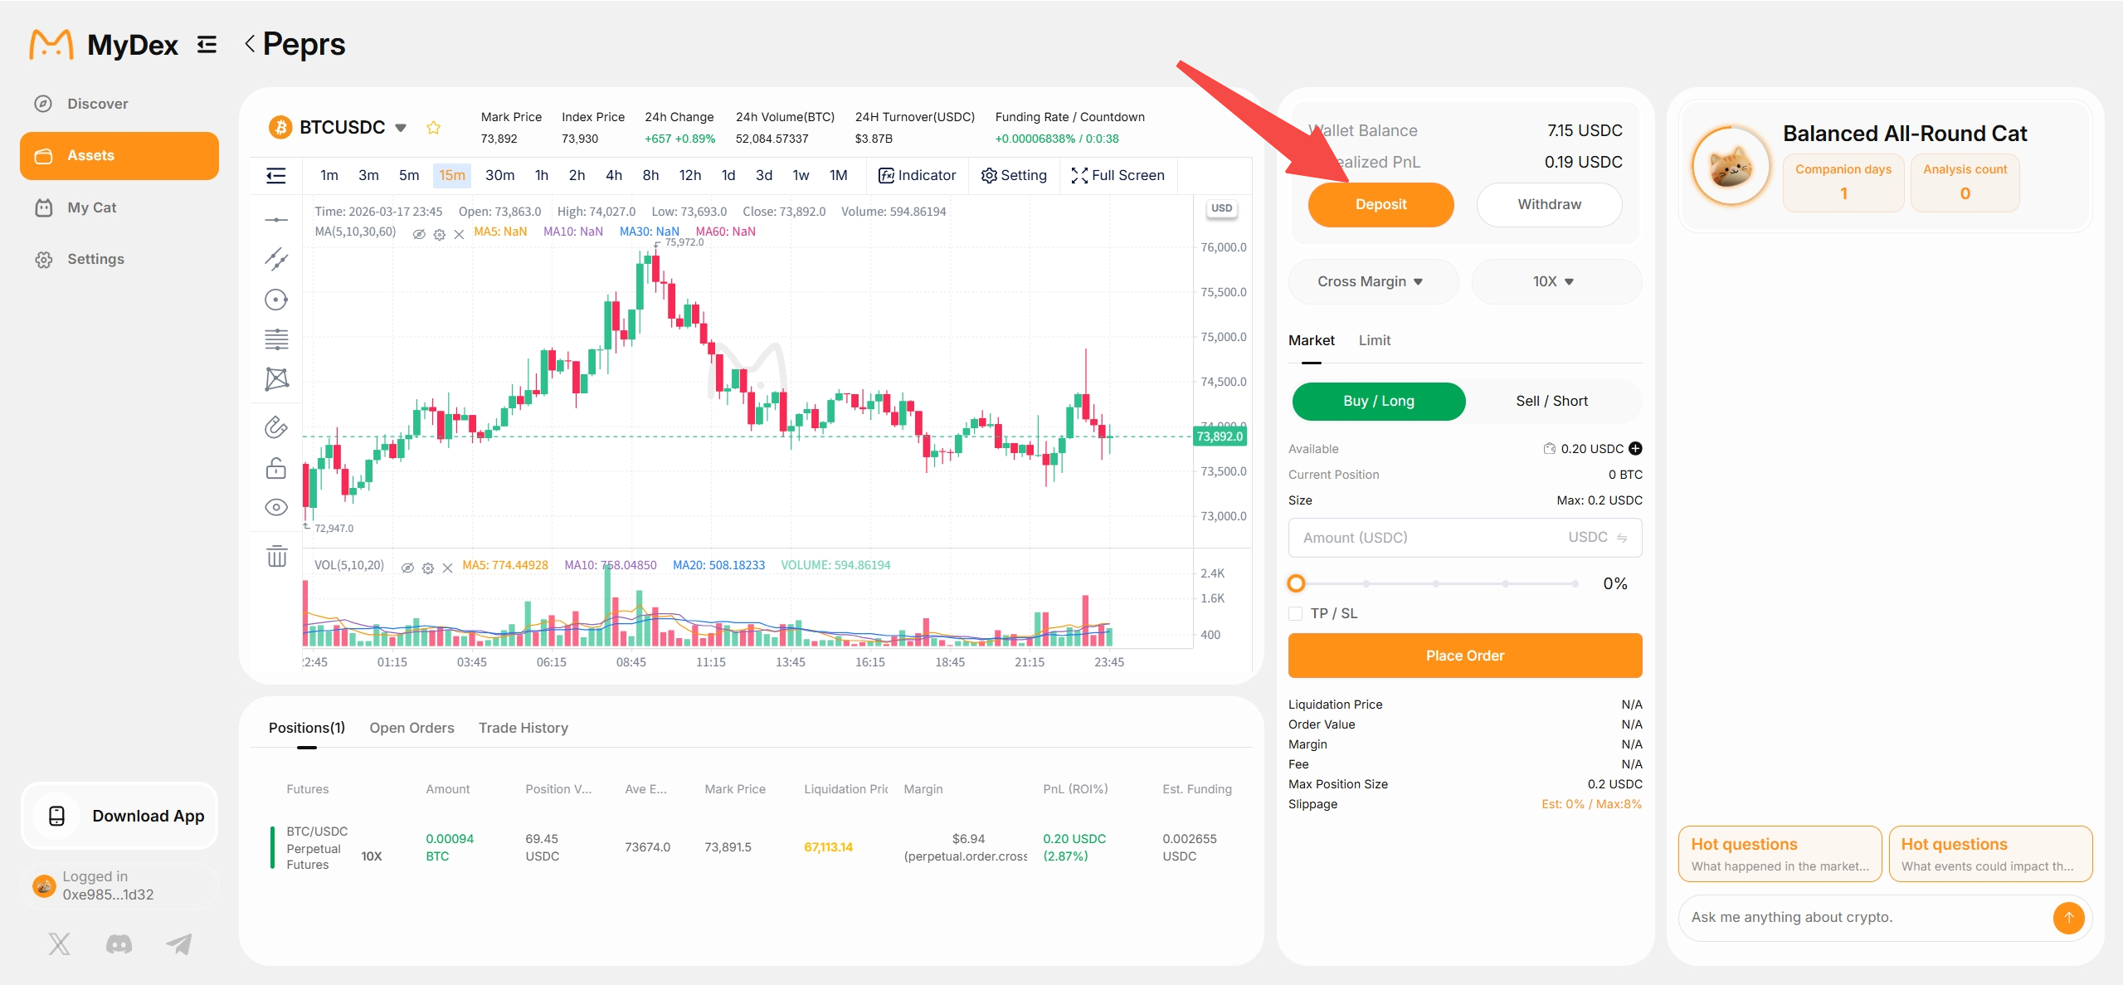2123x985 pixels.
Task: Send chat message with orange arrow button
Action: [x=2068, y=917]
